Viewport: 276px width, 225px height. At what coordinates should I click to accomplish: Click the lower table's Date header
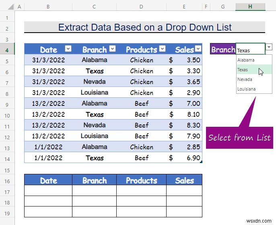coord(48,180)
